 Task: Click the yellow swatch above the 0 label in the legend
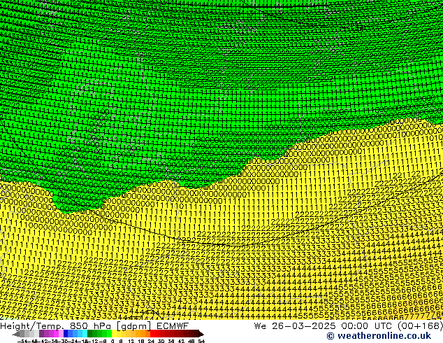[114, 333]
